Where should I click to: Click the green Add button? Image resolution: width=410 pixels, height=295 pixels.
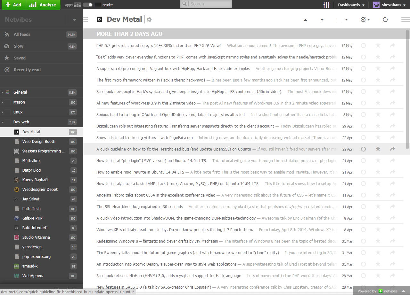13,5
